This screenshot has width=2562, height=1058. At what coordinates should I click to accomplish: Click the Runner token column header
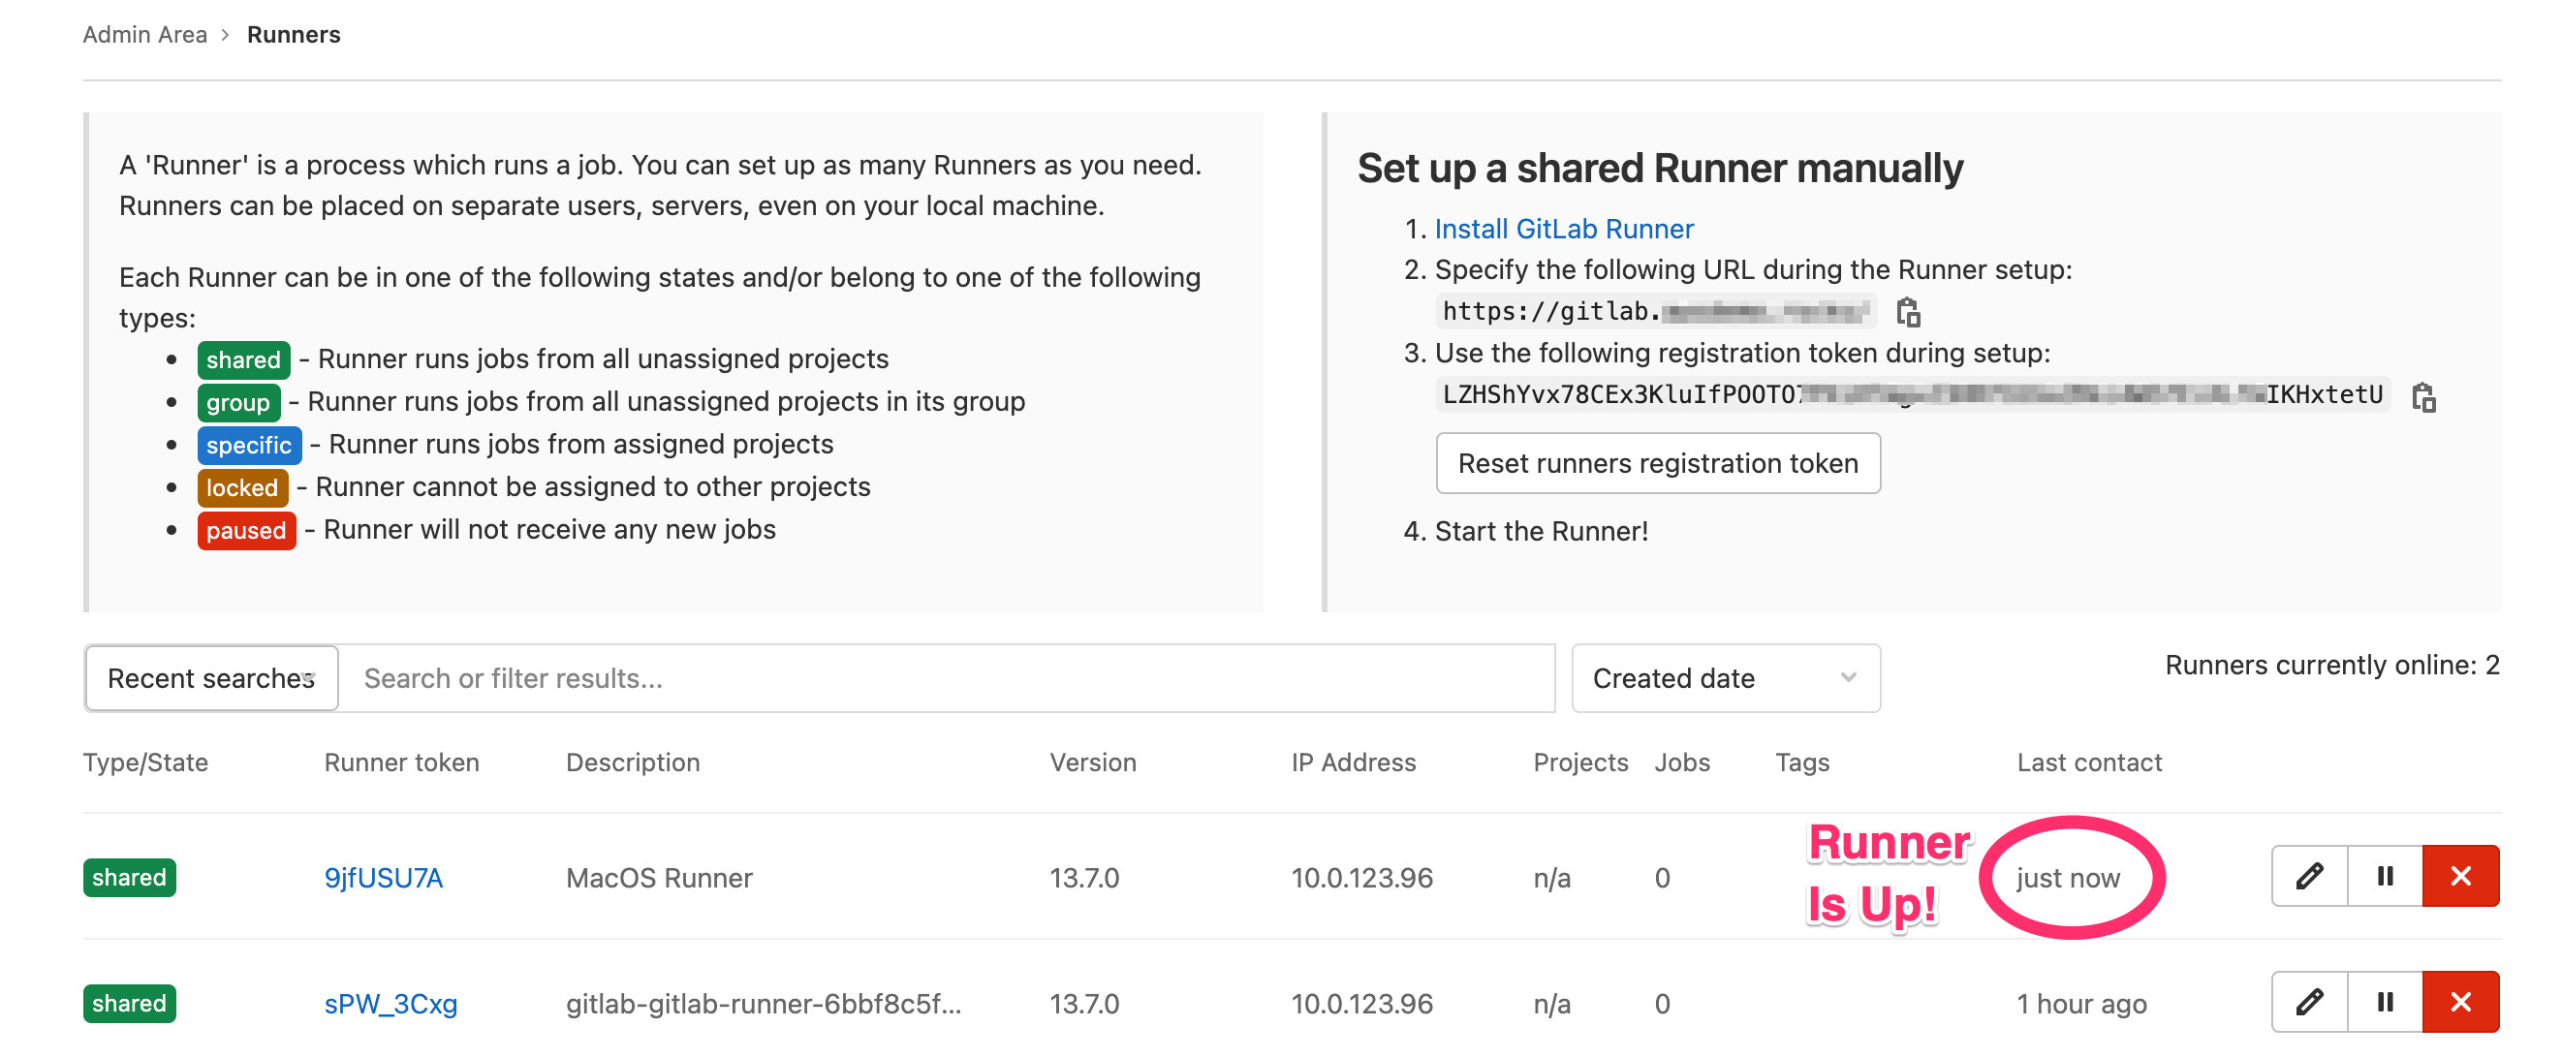click(402, 762)
